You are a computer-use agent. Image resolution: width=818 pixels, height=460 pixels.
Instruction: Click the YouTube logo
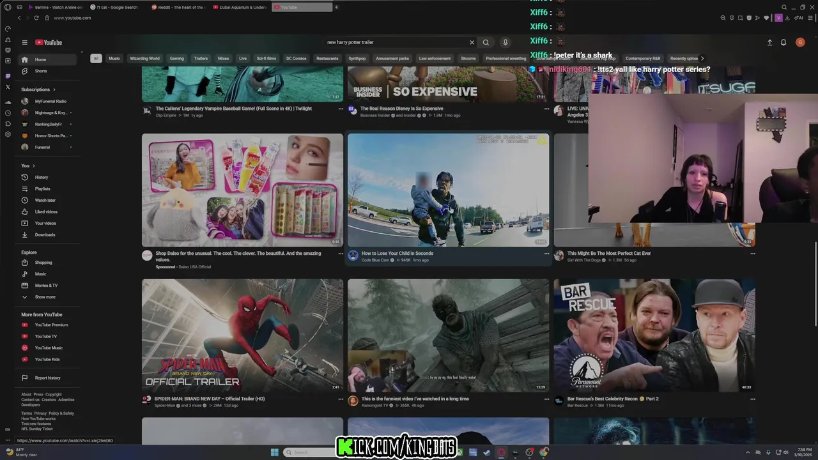tap(49, 43)
